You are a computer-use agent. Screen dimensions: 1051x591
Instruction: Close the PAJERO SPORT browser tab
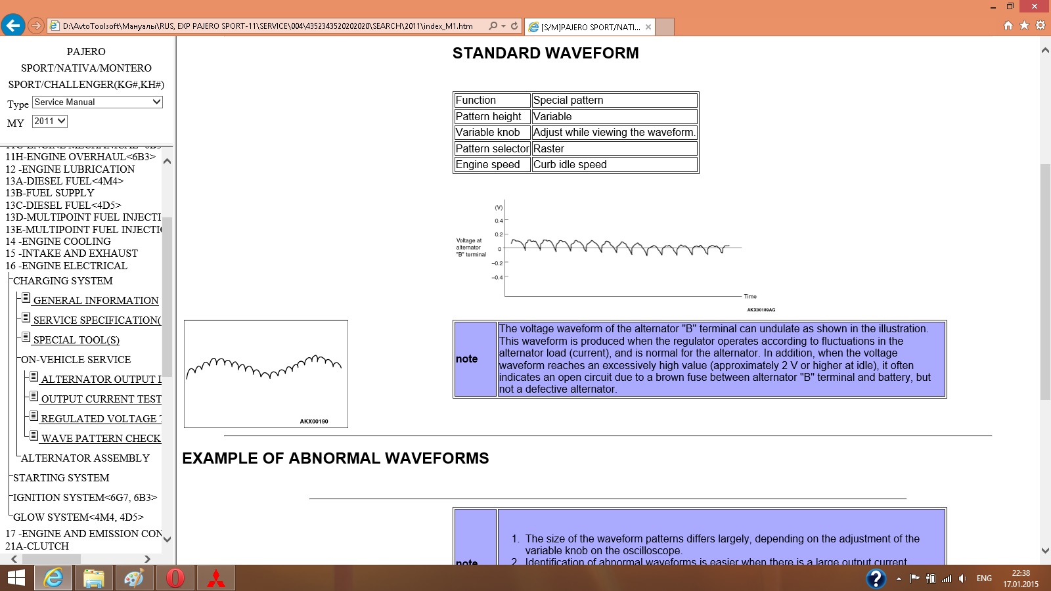(648, 27)
